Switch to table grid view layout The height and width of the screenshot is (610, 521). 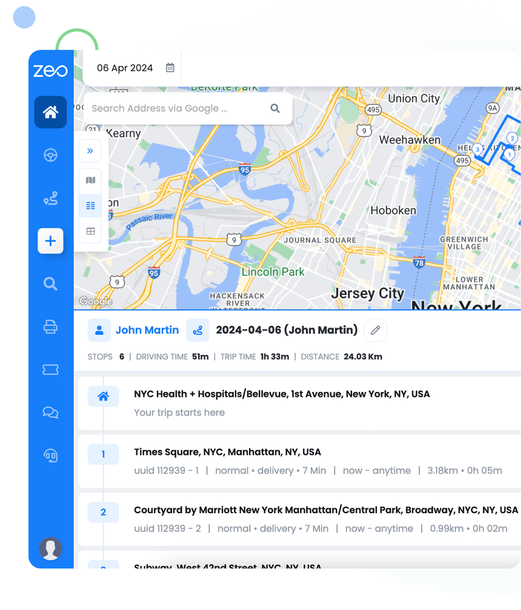[90, 232]
